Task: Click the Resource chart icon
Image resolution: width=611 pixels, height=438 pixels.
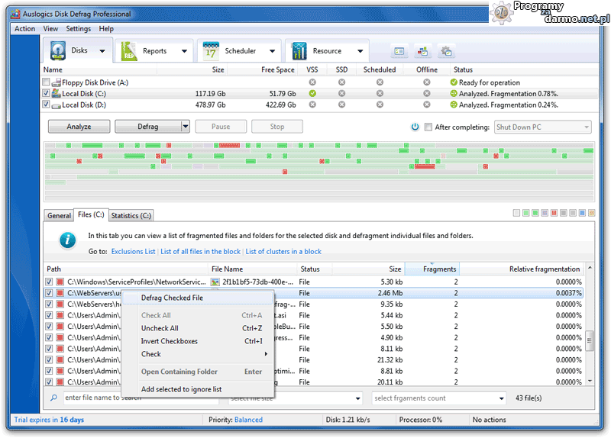Action: click(x=299, y=51)
